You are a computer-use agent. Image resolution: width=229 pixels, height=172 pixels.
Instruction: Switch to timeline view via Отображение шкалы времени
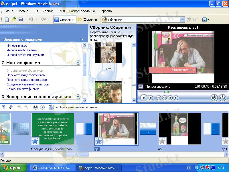[74, 107]
